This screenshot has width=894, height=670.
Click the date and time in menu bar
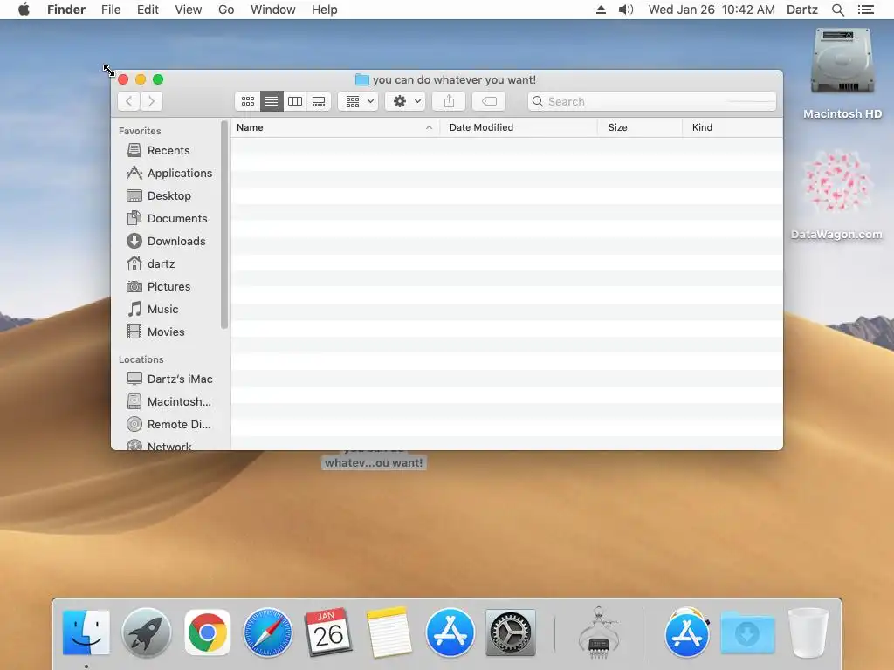(x=712, y=10)
